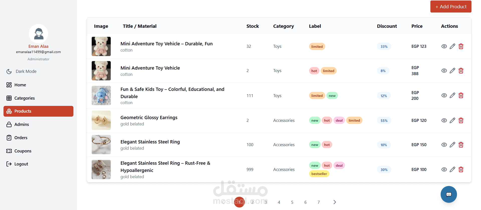
Task: Go to page 7 in pagination
Action: [x=319, y=202]
